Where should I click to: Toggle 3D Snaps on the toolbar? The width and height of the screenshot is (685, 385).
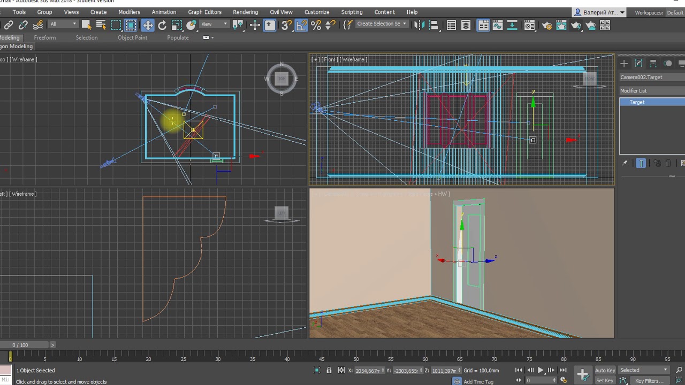[x=286, y=25]
